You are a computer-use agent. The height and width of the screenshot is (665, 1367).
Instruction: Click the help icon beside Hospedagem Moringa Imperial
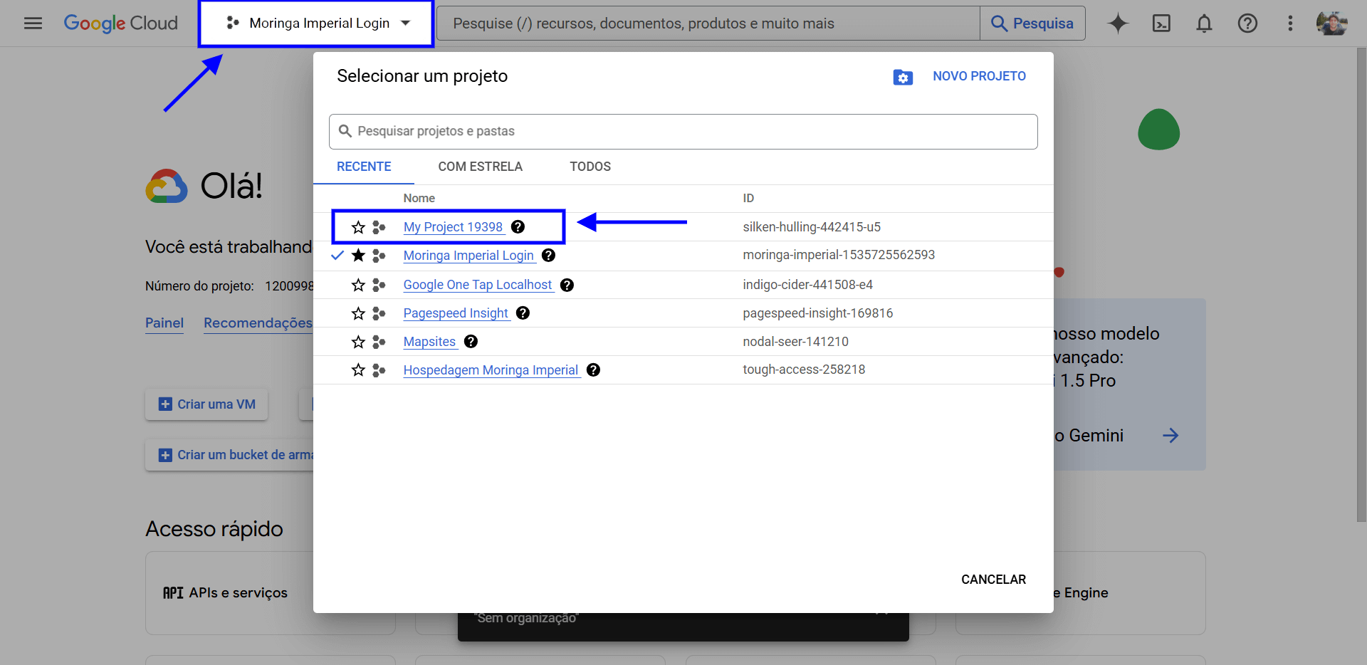(x=593, y=370)
